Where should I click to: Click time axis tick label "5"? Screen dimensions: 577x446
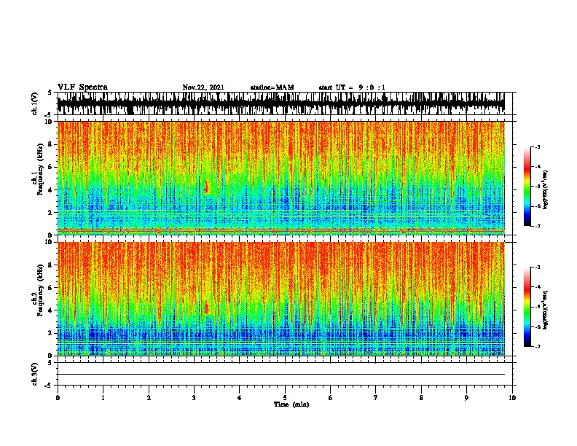[285, 398]
